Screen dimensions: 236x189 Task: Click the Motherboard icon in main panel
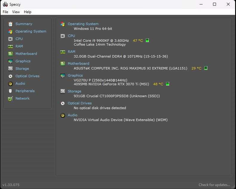click(x=63, y=63)
